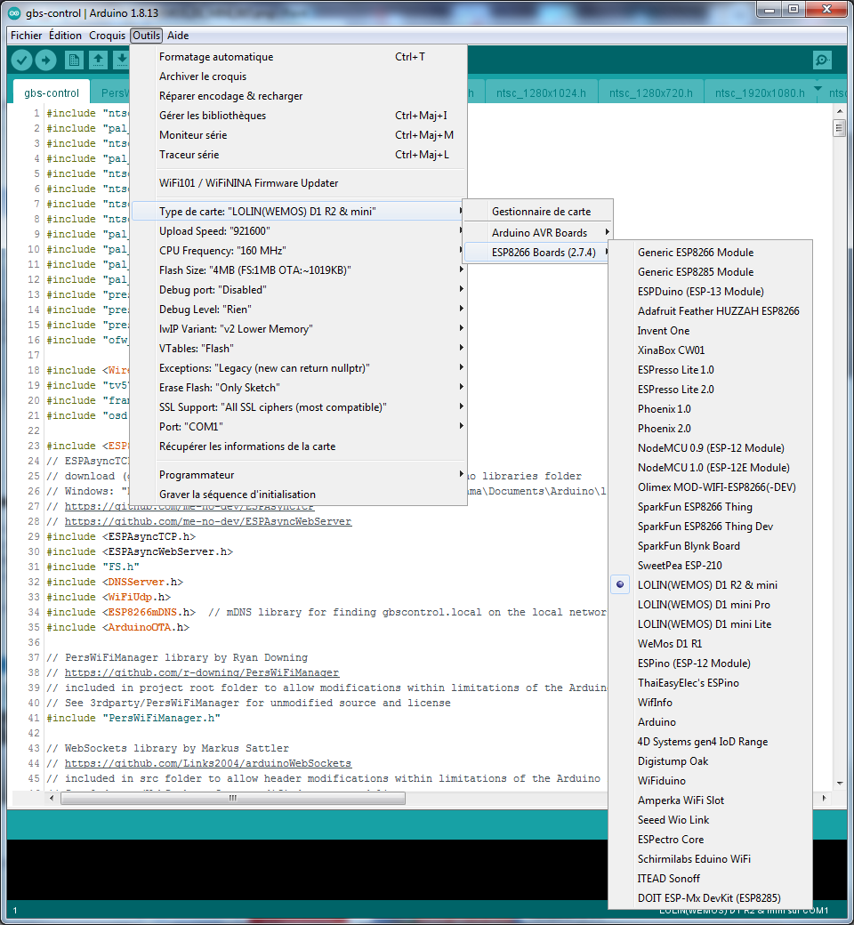854x925 pixels.
Task: Choose Réparer encodage & recharger
Action: pyautogui.click(x=299, y=95)
